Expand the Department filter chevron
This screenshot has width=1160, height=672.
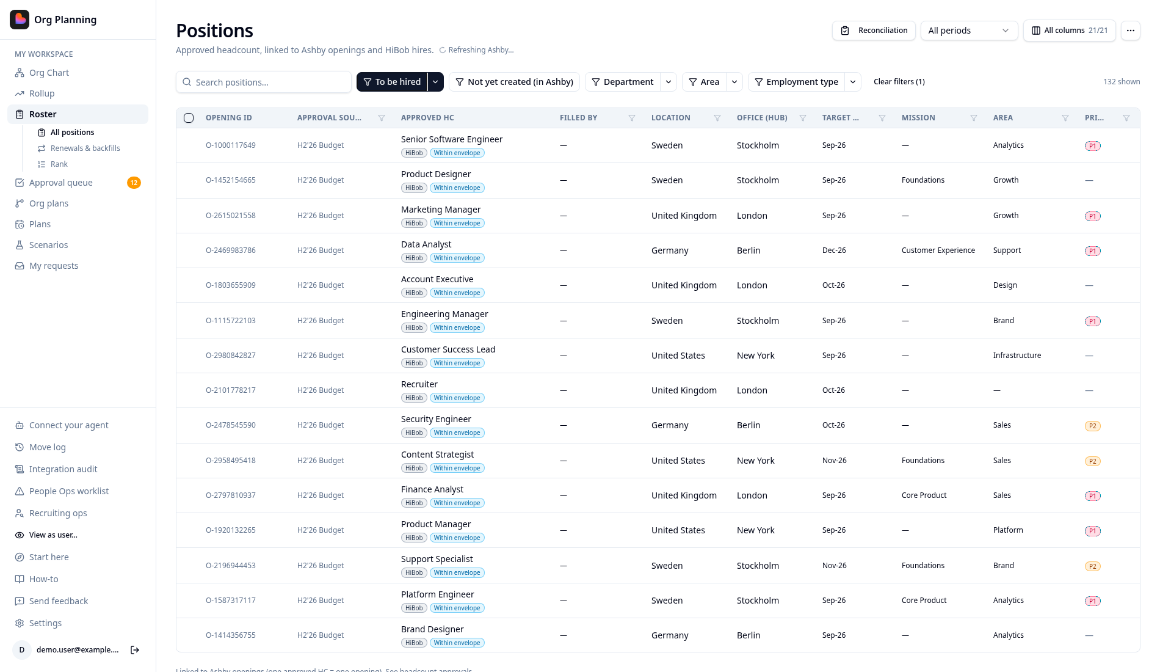(x=669, y=82)
